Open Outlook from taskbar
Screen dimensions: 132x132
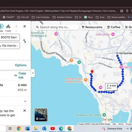pos(44,128)
